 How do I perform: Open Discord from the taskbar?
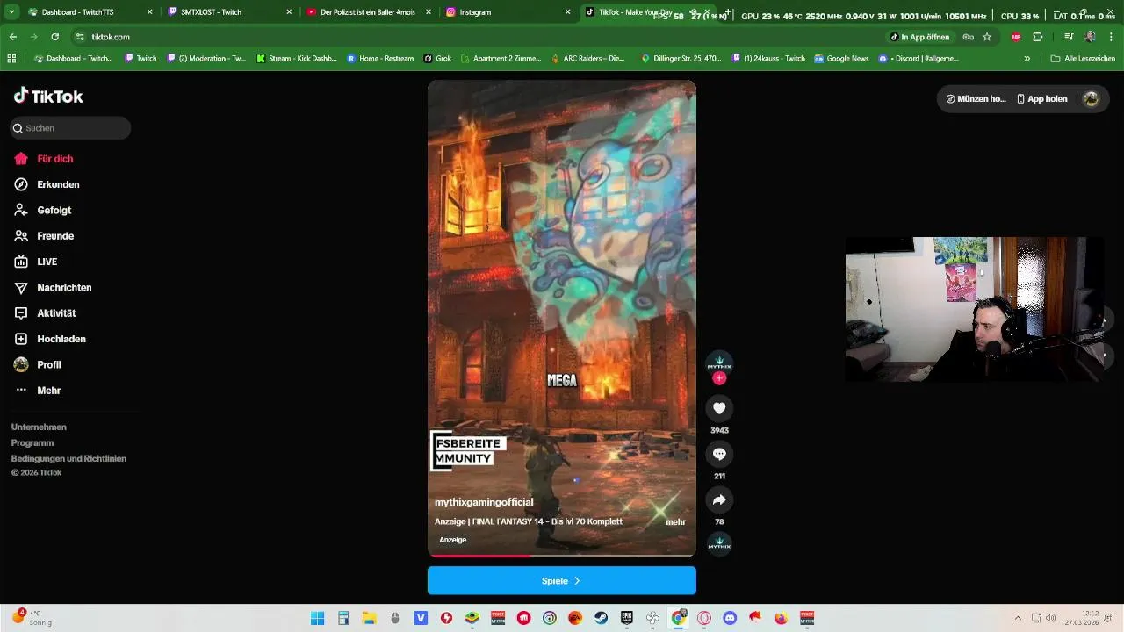pyautogui.click(x=730, y=618)
